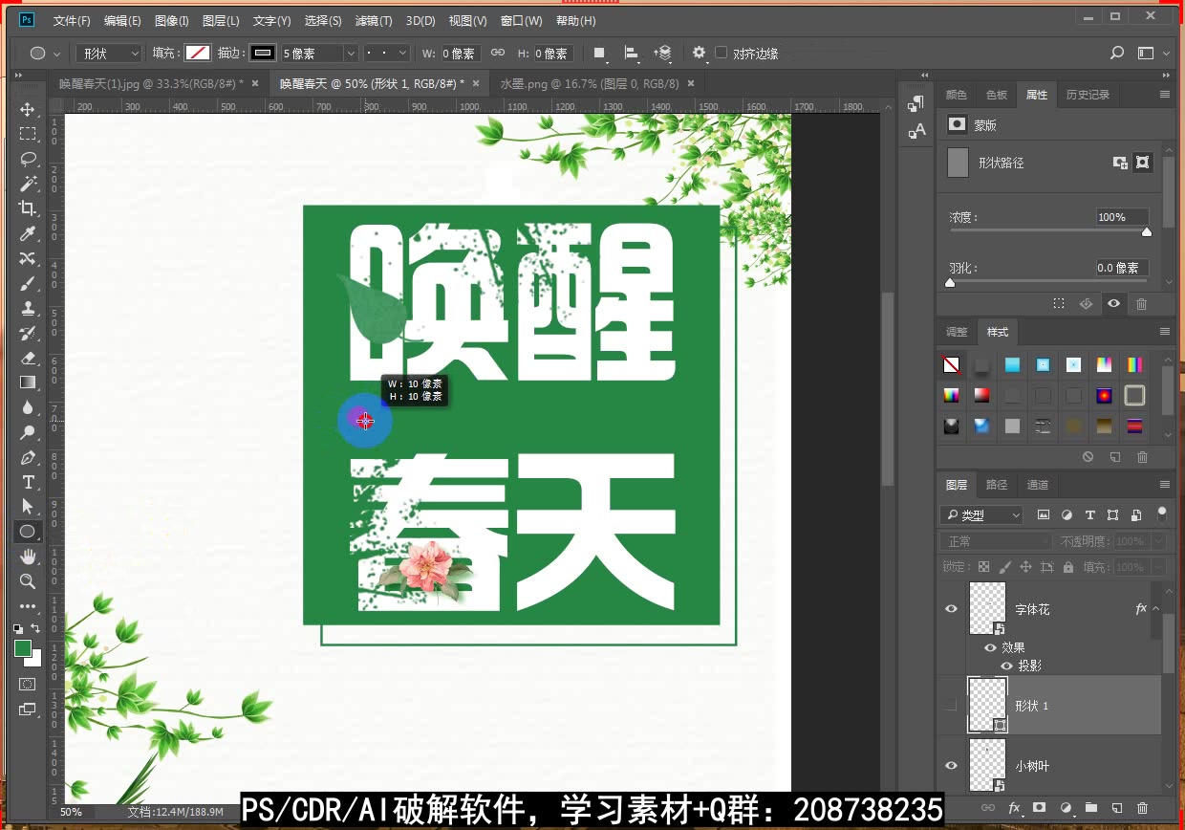Select the Crop tool

click(x=28, y=208)
